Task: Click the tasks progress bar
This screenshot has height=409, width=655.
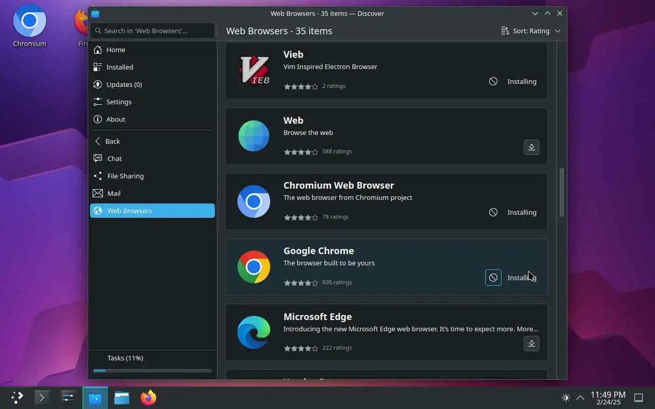Action: tap(152, 371)
